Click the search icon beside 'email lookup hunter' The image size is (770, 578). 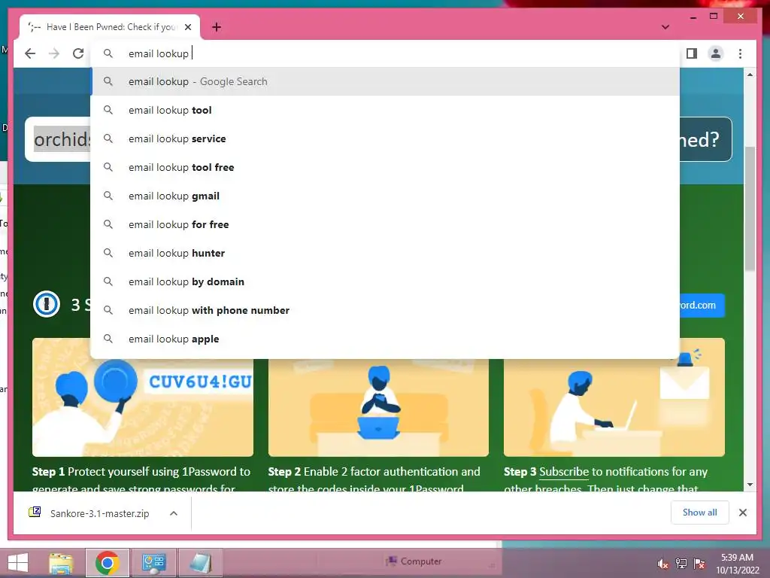[x=108, y=253]
